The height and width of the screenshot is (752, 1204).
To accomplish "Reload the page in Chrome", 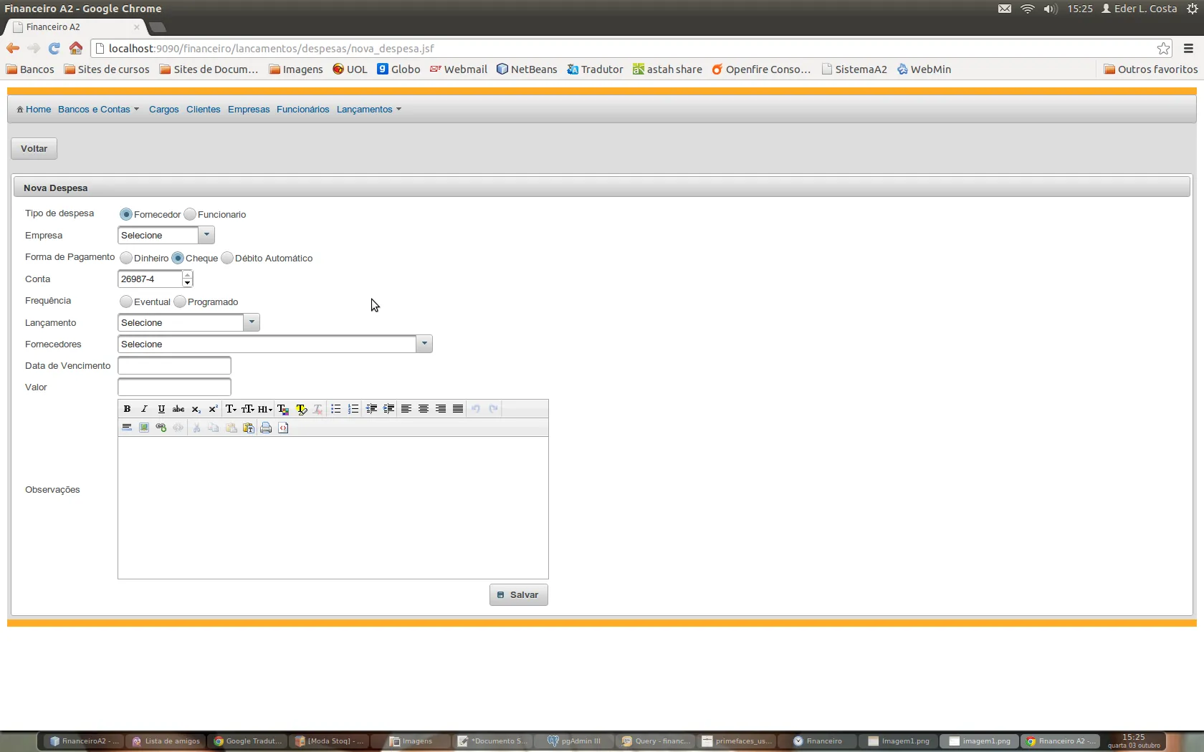I will tap(54, 49).
